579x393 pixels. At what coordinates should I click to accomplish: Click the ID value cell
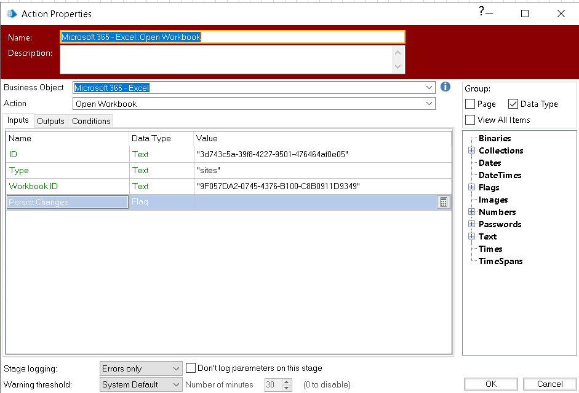pos(323,154)
